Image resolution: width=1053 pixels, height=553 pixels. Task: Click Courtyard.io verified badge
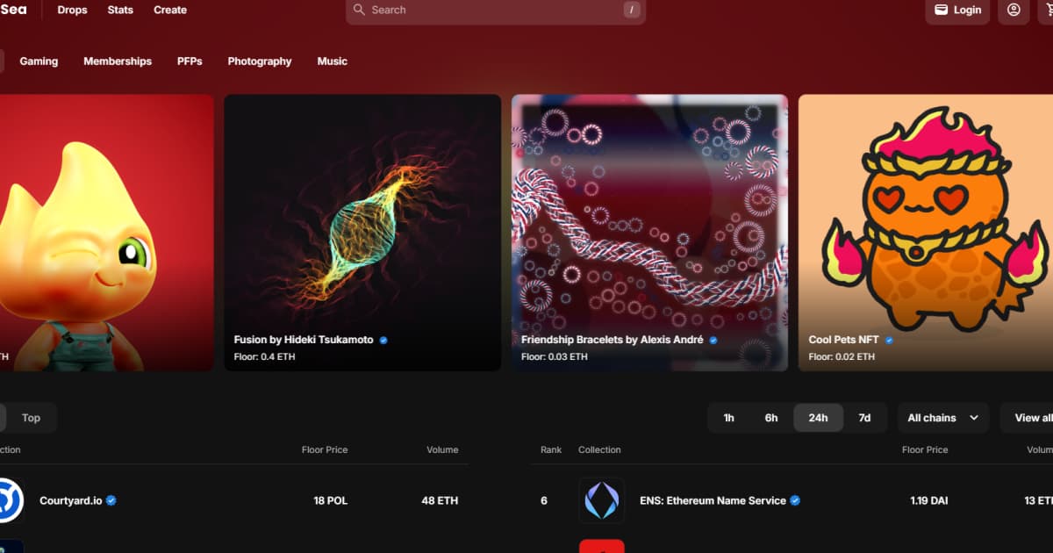[111, 500]
